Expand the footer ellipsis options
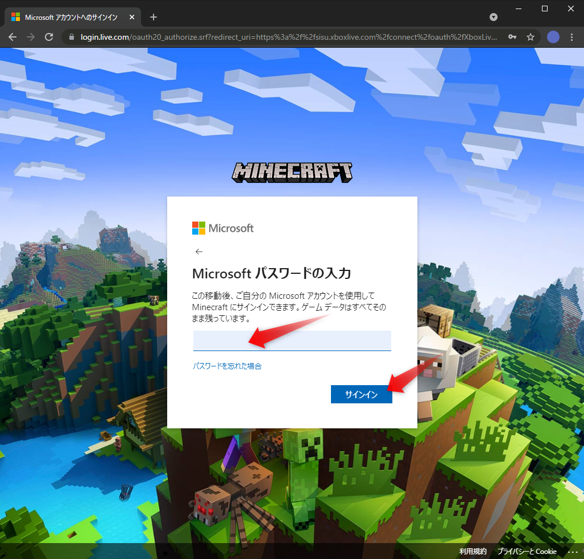This screenshot has width=584, height=559. click(x=572, y=552)
